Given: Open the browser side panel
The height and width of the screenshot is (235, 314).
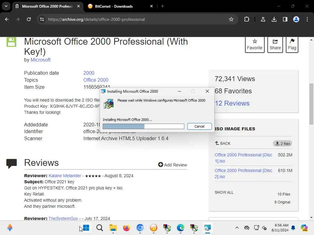Looking at the screenshot, I should click(285, 19).
